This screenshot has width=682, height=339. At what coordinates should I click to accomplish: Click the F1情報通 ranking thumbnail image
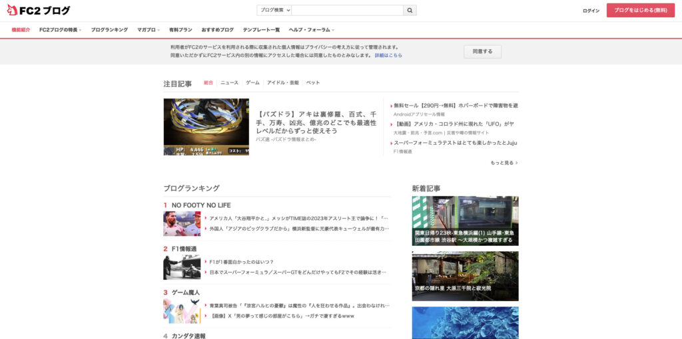coord(182,267)
